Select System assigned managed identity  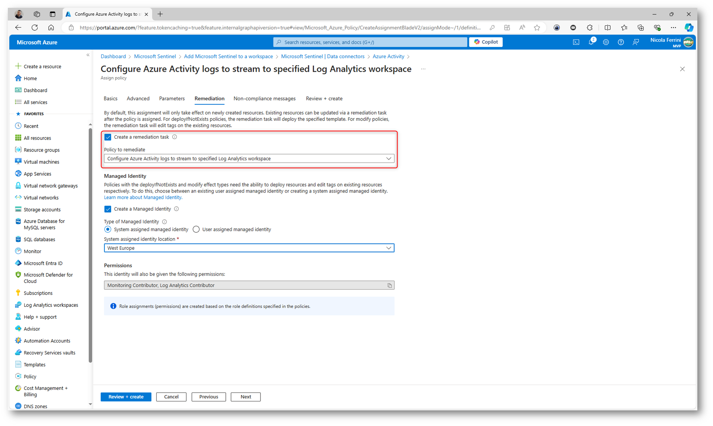pos(108,229)
